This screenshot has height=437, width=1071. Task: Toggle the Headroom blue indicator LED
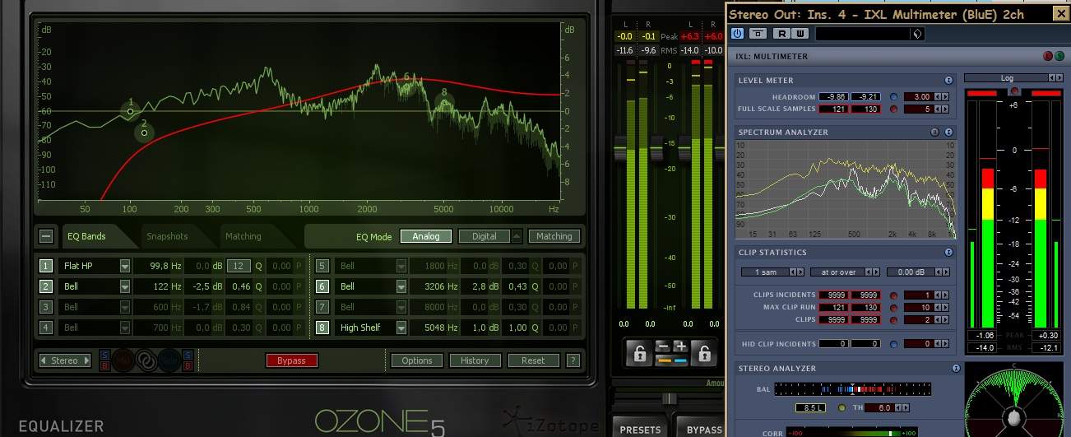coord(893,97)
